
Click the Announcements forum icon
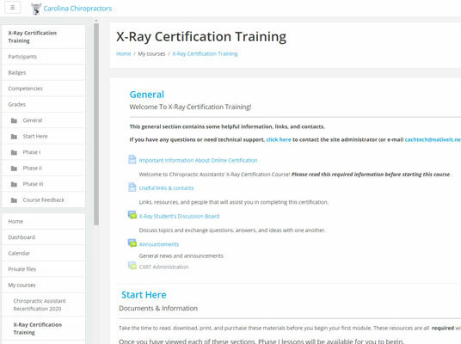tap(132, 243)
